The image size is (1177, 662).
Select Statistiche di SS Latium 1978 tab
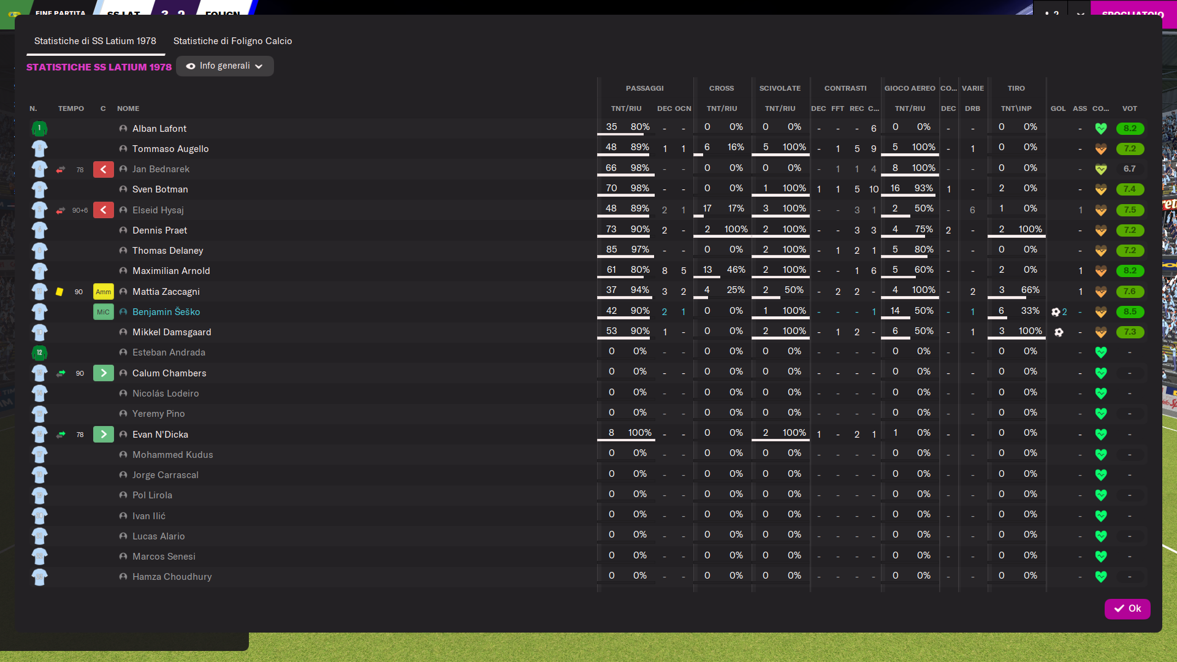point(95,41)
